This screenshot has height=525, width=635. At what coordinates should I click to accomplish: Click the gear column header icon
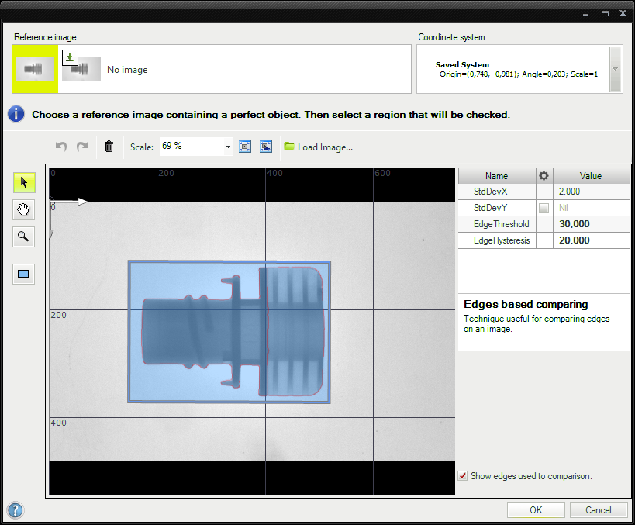point(544,176)
